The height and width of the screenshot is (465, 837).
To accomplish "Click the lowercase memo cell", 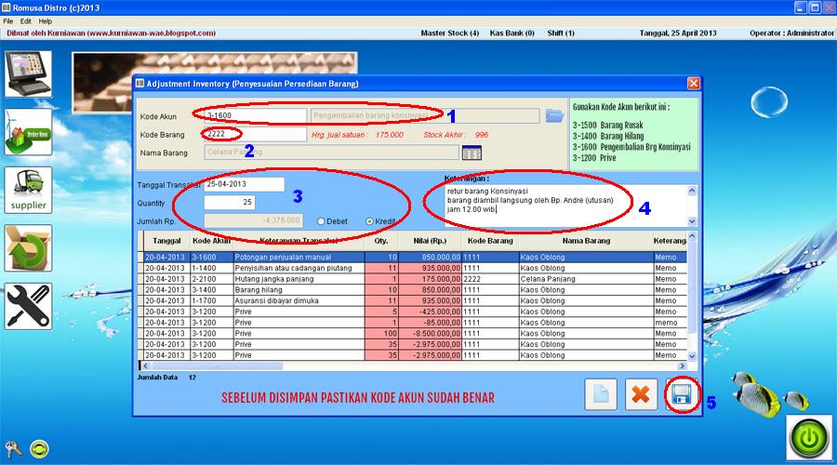I will click(x=670, y=323).
